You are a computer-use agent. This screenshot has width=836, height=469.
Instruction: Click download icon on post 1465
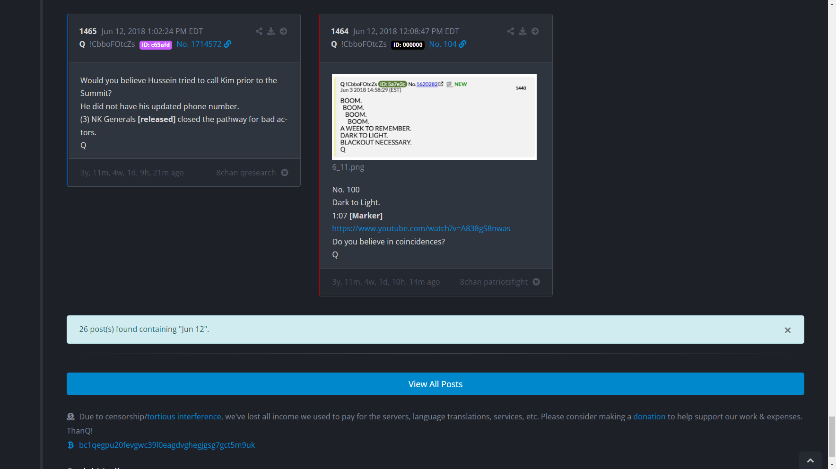coord(271,31)
